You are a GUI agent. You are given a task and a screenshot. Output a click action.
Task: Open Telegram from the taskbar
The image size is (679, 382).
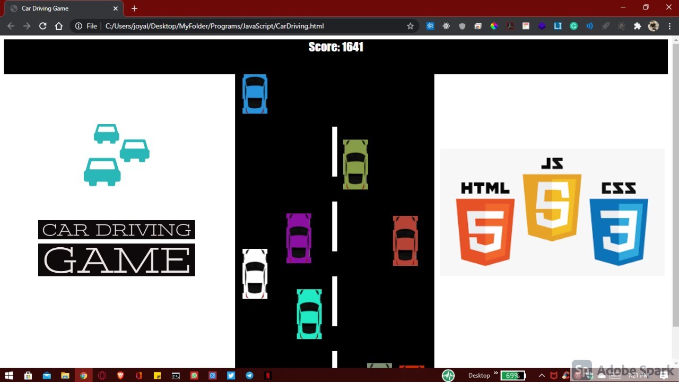(249, 375)
